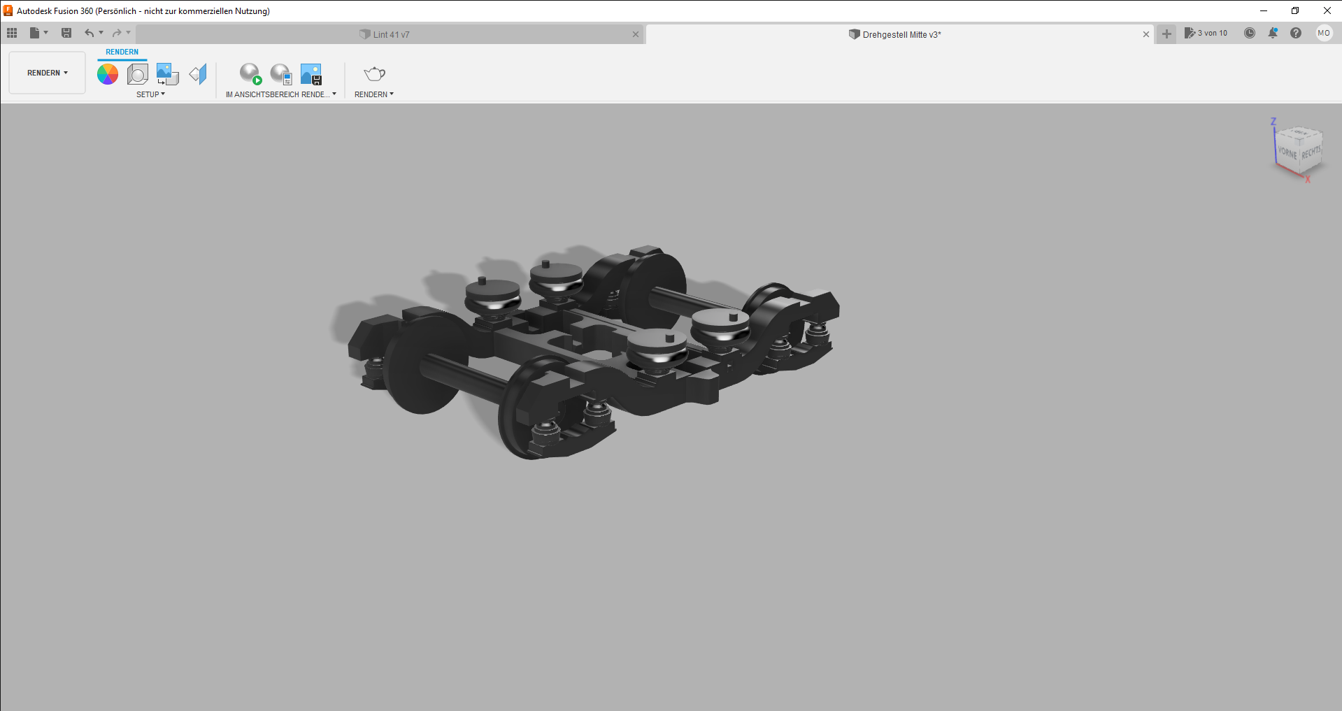Open the notifications bell
This screenshot has height=711, width=1342.
click(1273, 33)
